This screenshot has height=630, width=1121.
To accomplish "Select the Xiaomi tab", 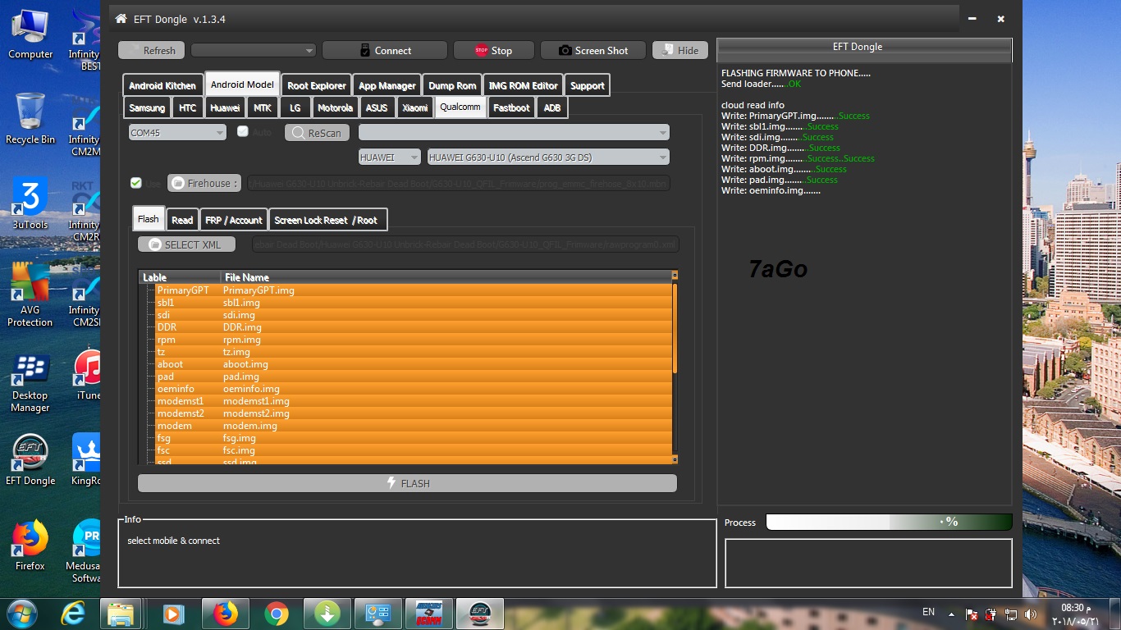I will tap(414, 107).
